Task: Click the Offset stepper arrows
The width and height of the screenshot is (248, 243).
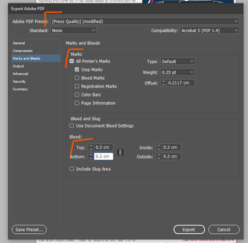Action: tap(164, 83)
